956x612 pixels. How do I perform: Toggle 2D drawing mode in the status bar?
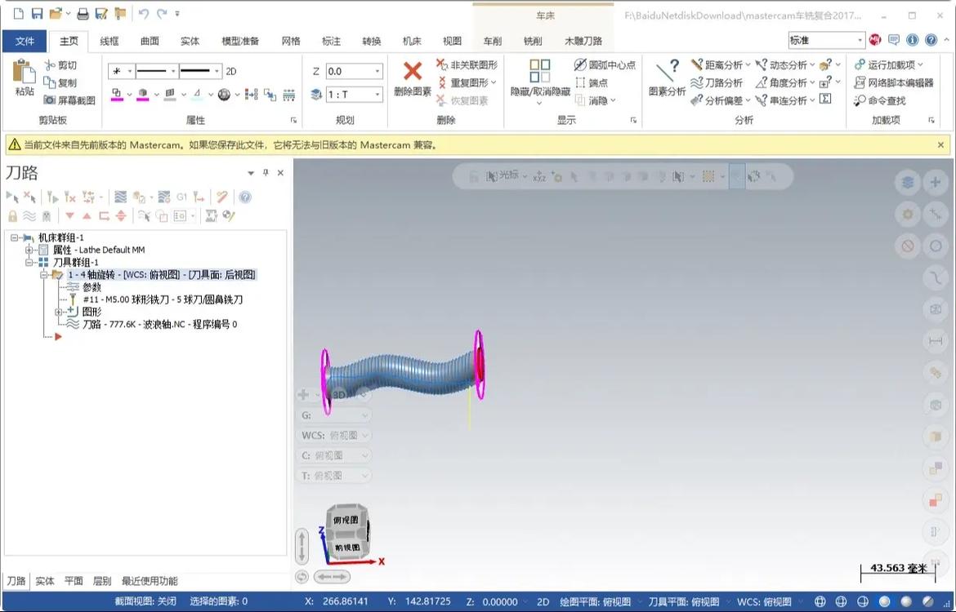click(542, 601)
